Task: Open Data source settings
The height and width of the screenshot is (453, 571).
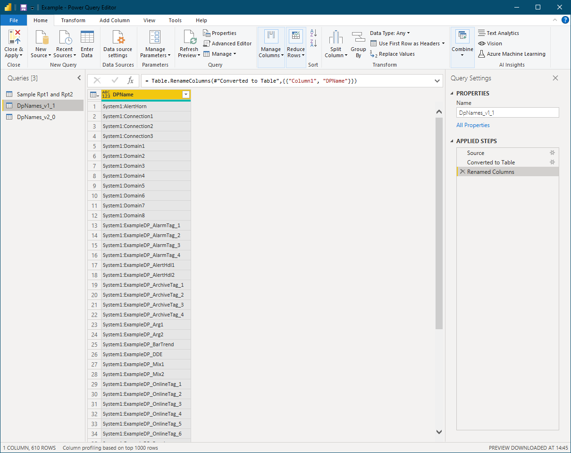Action: (118, 43)
